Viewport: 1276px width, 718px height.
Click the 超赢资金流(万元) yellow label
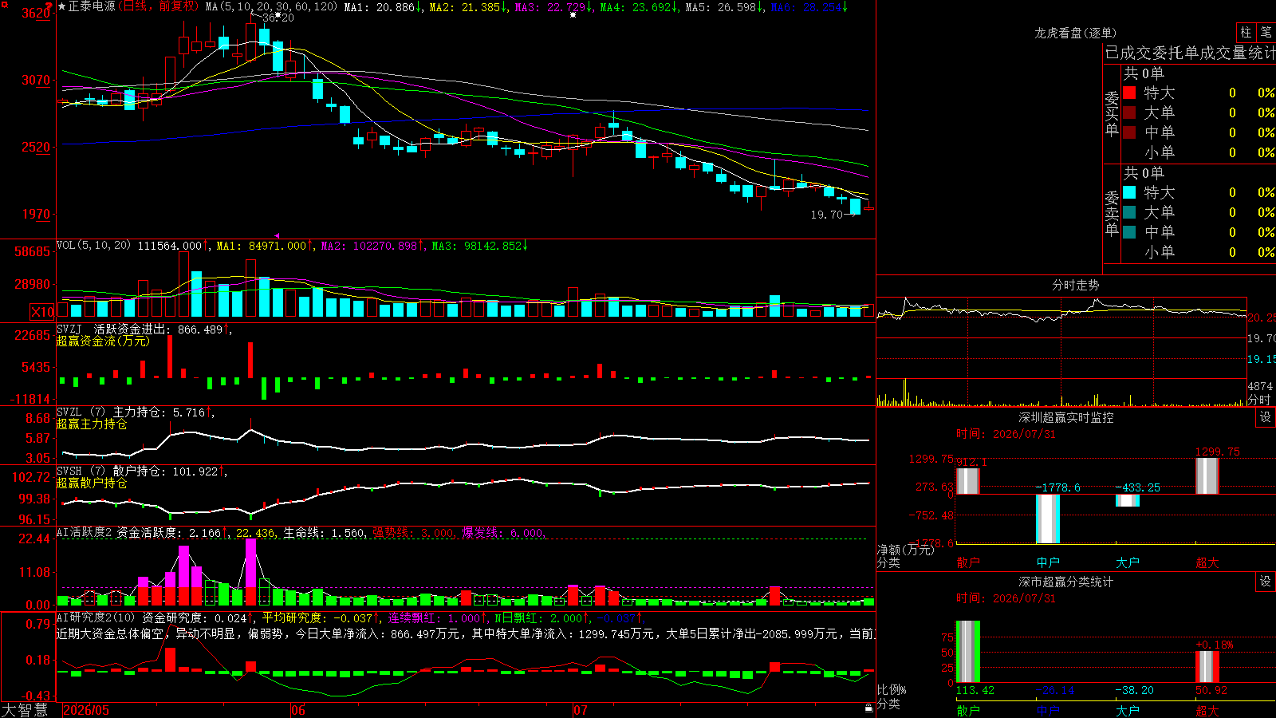103,341
